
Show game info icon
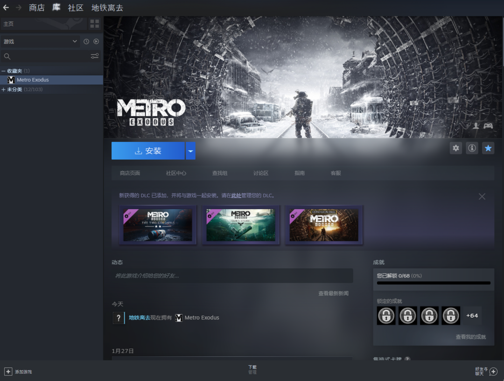tap(472, 148)
